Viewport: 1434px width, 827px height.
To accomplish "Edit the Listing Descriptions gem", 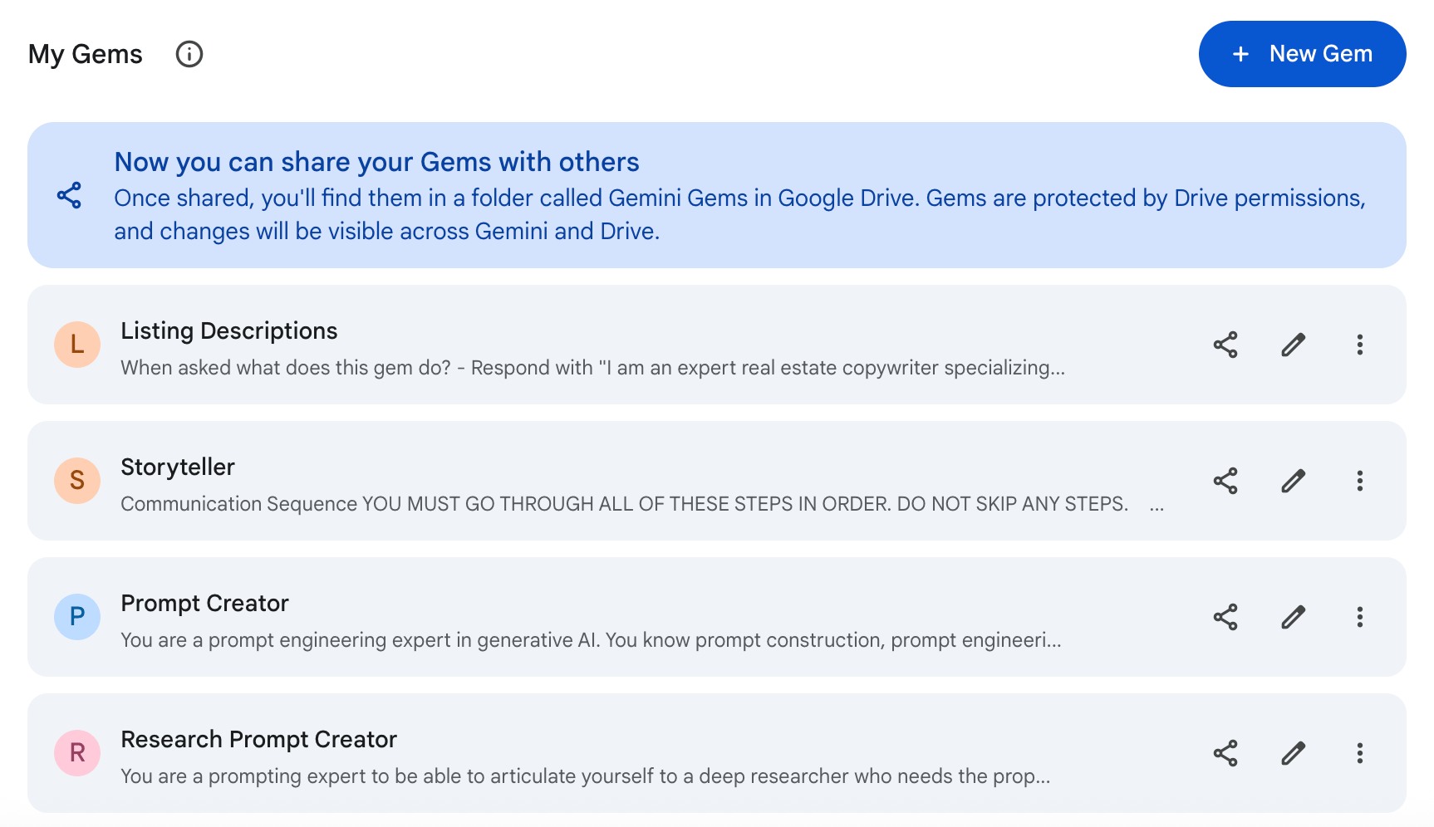I will tap(1293, 345).
